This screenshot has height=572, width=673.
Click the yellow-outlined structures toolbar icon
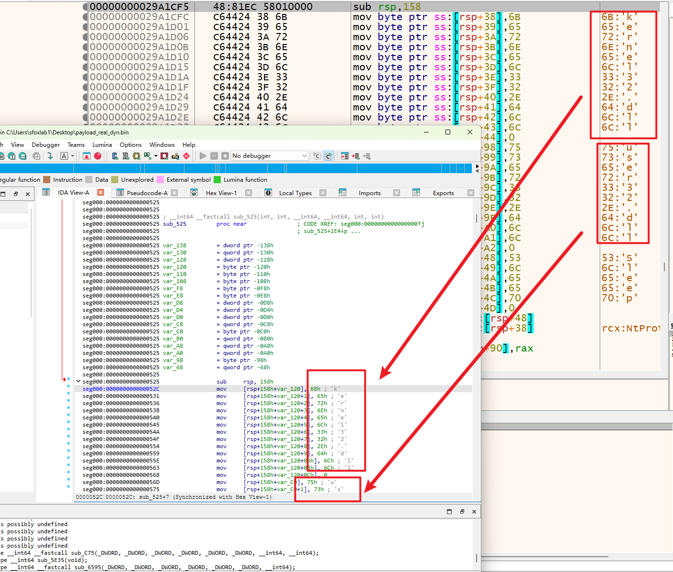(137, 156)
